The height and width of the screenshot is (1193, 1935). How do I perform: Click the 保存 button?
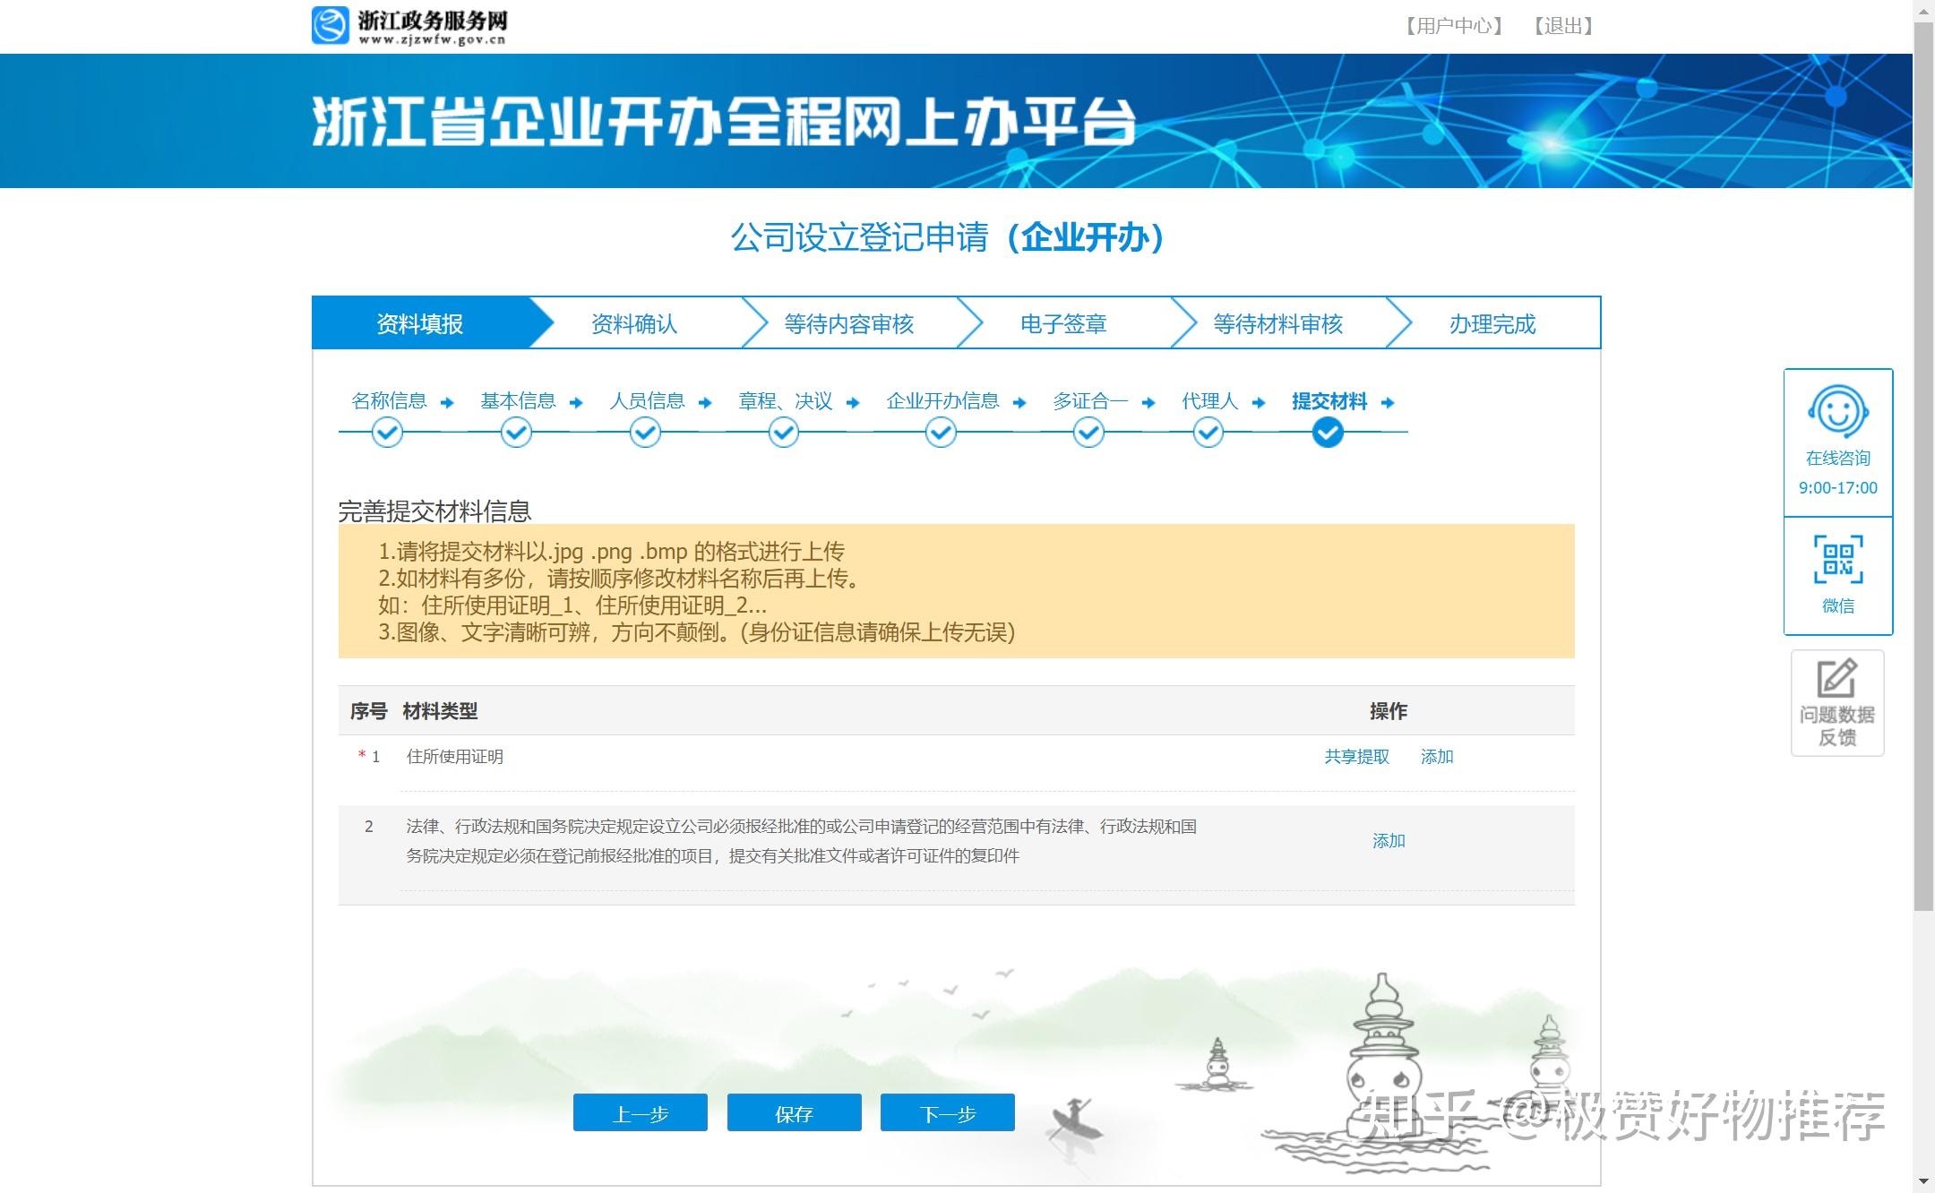tap(794, 1113)
